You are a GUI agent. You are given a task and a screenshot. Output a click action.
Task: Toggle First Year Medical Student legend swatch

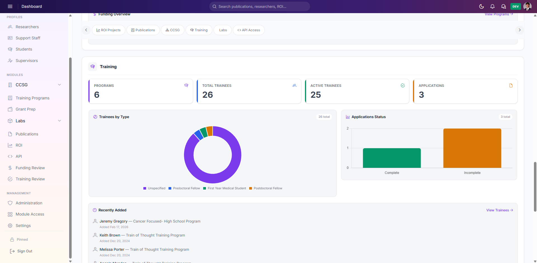205,188
